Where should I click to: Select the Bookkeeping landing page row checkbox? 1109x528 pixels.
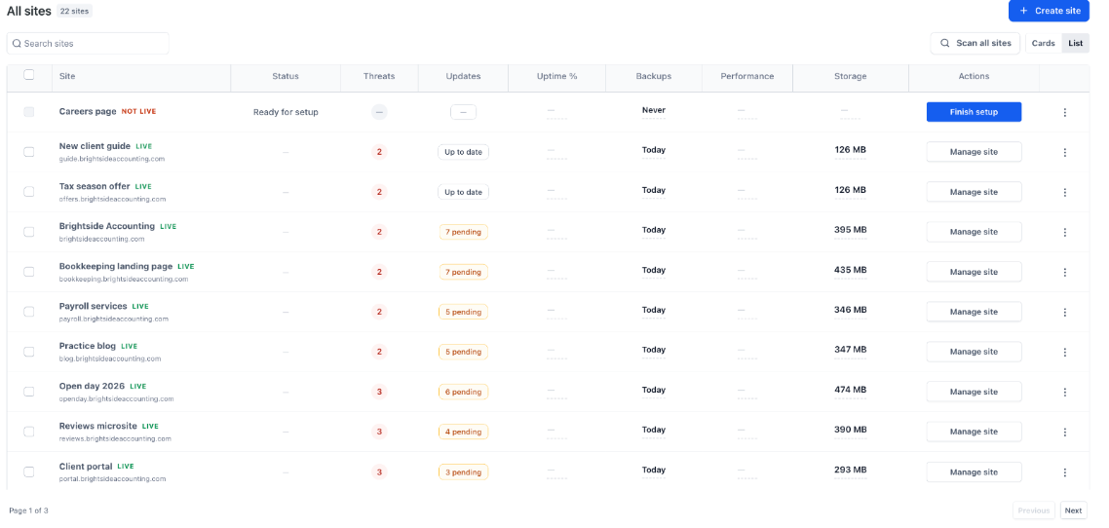coord(29,272)
